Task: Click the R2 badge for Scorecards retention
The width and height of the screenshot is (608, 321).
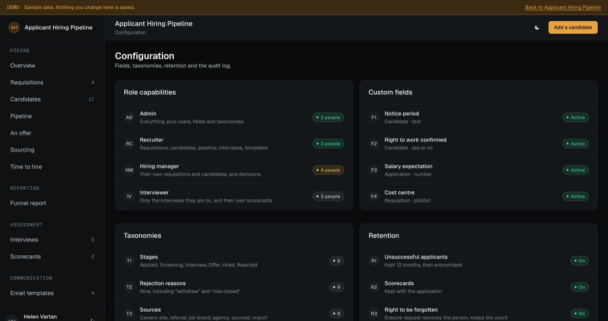Action: 374,287
